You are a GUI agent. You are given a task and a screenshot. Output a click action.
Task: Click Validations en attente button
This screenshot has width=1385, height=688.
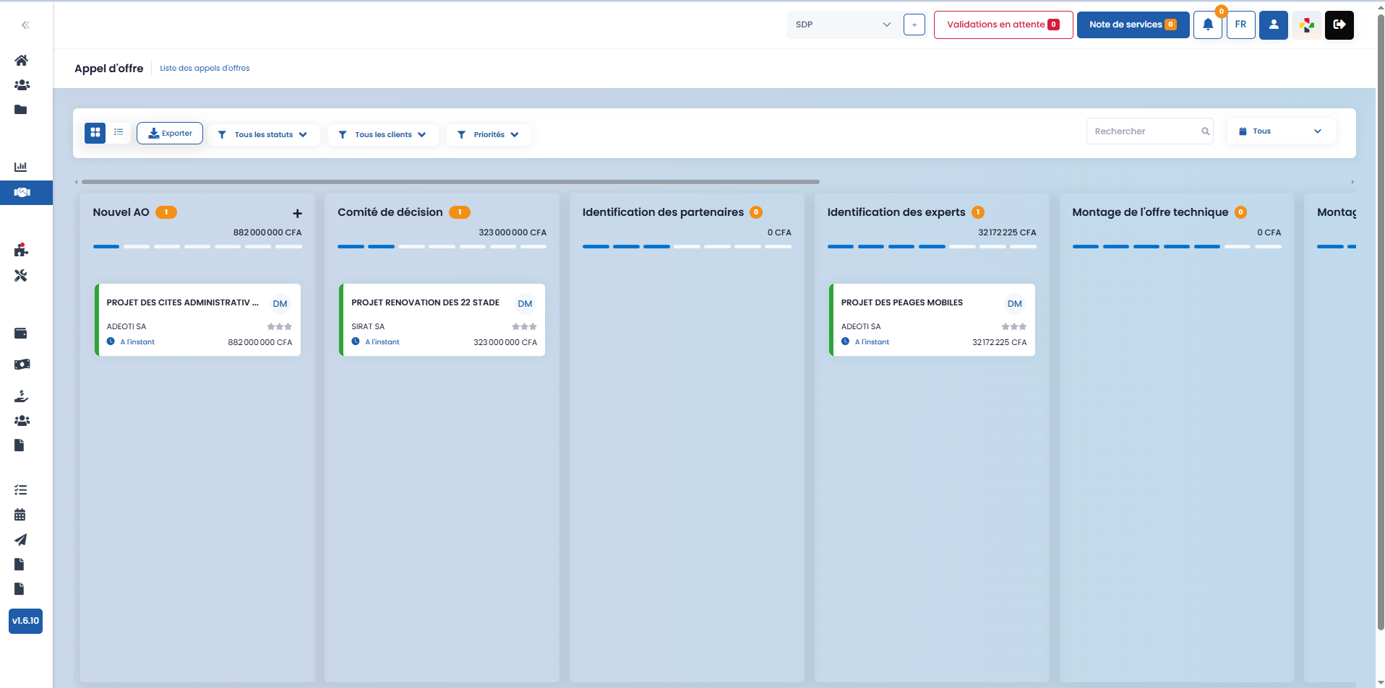coord(1003,25)
